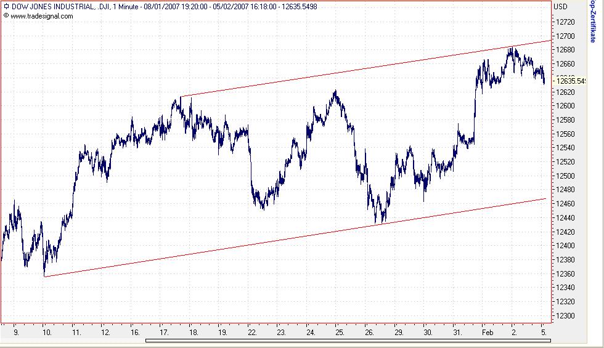
Task: Click the highlighted last price tag 12635.54
Action: tap(569, 81)
